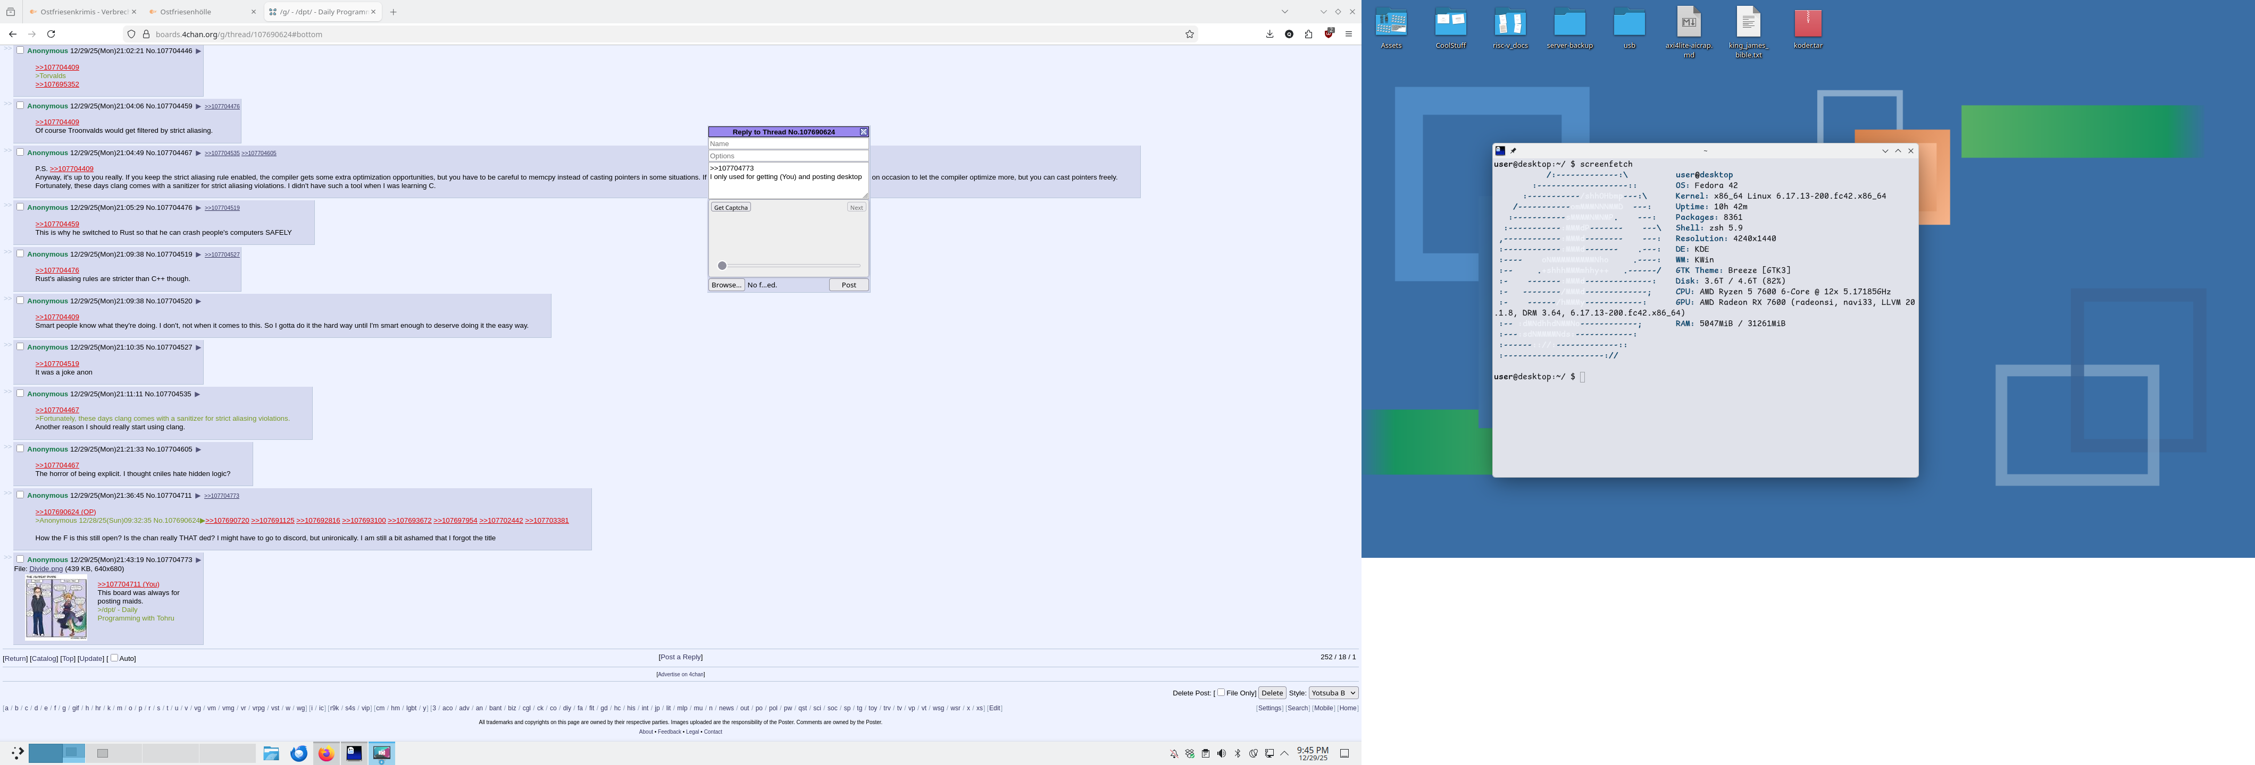Image resolution: width=2255 pixels, height=765 pixels.
Task: Bookmark this page with the star icon
Action: (1190, 34)
